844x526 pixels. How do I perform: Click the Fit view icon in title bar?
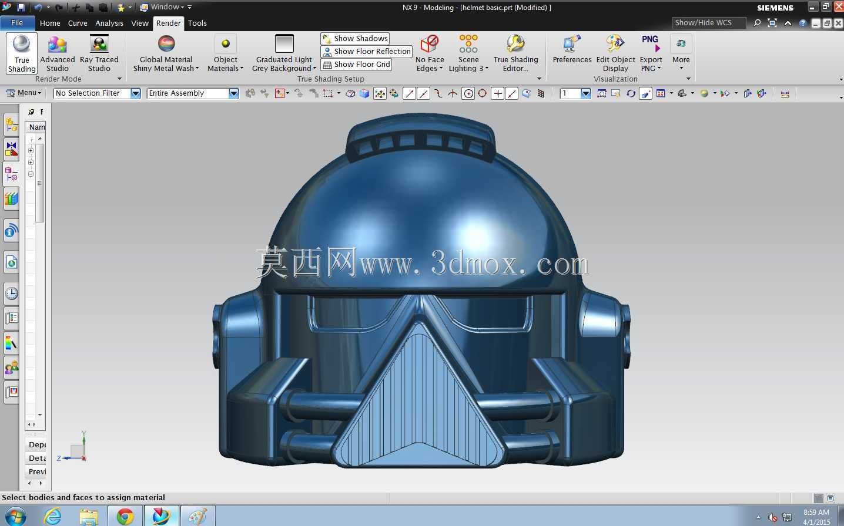(x=772, y=23)
